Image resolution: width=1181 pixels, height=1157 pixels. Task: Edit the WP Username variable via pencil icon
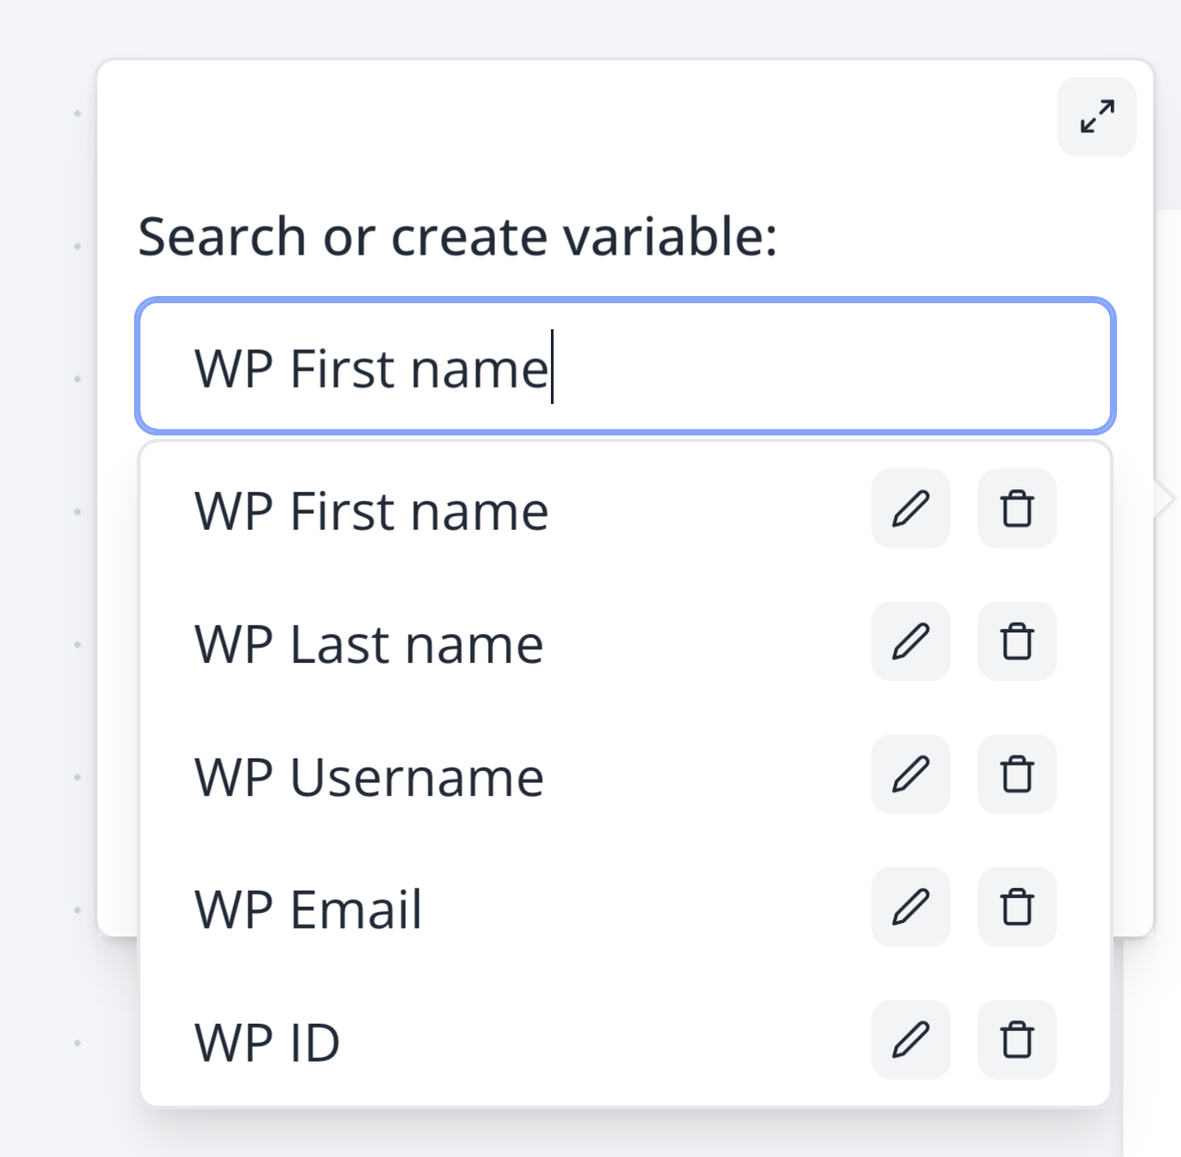(910, 775)
